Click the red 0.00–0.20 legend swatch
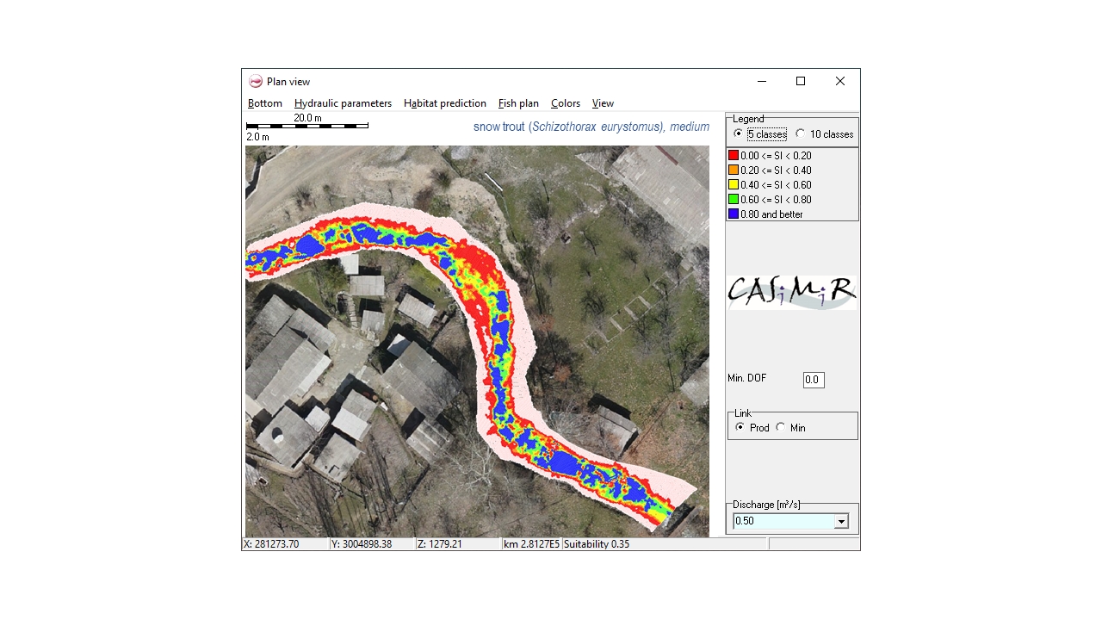Image resolution: width=1102 pixels, height=620 pixels. click(x=734, y=156)
